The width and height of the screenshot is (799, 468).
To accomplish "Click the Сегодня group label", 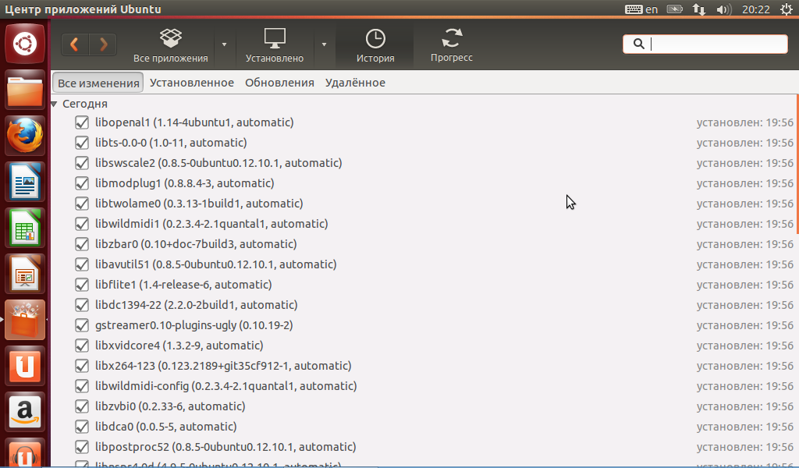I will [84, 104].
